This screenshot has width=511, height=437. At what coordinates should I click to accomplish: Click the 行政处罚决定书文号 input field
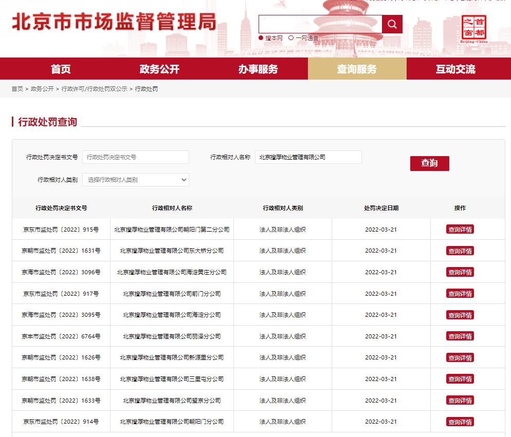[x=135, y=157]
